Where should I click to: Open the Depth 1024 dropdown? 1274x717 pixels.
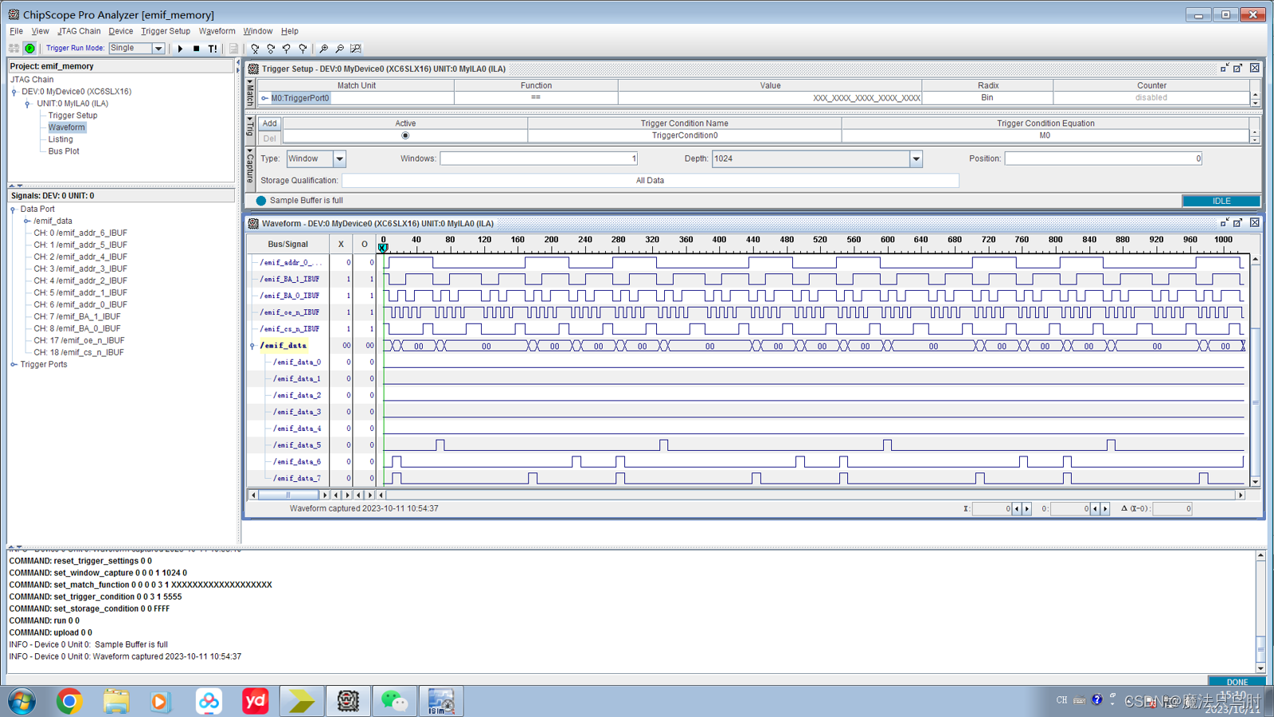coord(916,159)
